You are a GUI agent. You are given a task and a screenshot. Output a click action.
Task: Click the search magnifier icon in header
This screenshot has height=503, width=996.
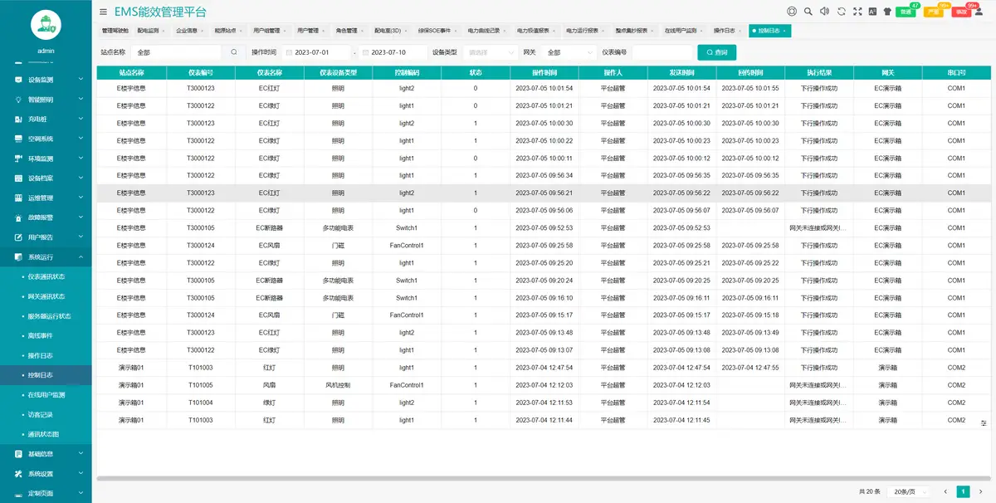[x=808, y=12]
